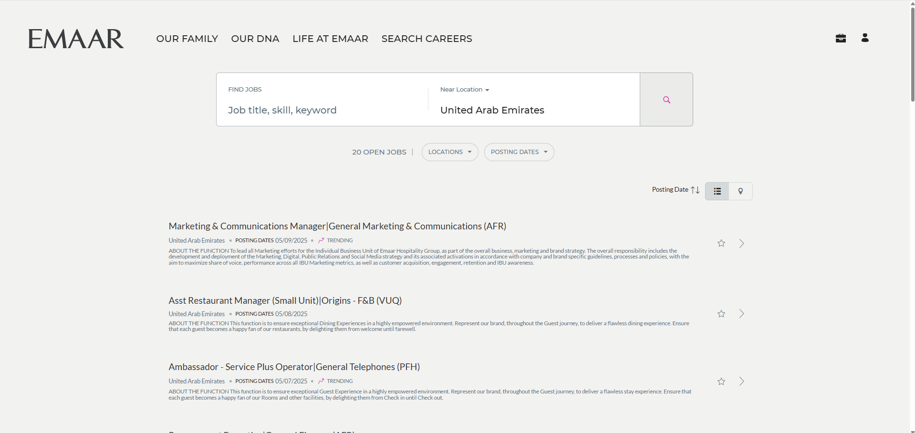
Task: Open Asst Restaurant Manager (Small Unit) job link
Action: click(x=285, y=300)
